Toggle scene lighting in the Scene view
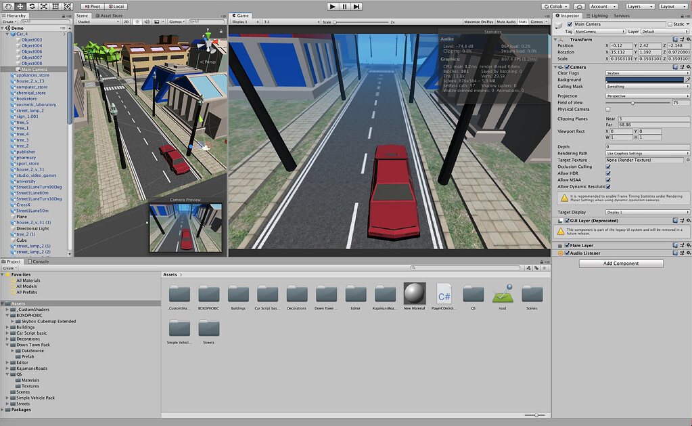This screenshot has height=426, width=692. 137,22
